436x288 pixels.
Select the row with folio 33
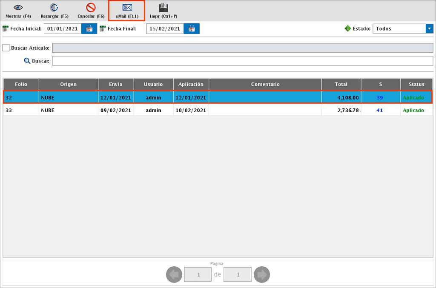[x=170, y=110]
